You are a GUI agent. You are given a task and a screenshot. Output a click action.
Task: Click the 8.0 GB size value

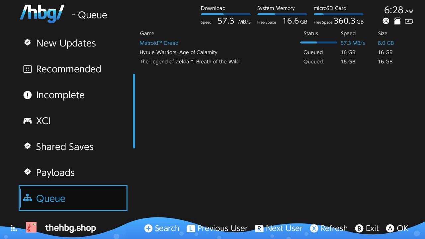click(386, 43)
